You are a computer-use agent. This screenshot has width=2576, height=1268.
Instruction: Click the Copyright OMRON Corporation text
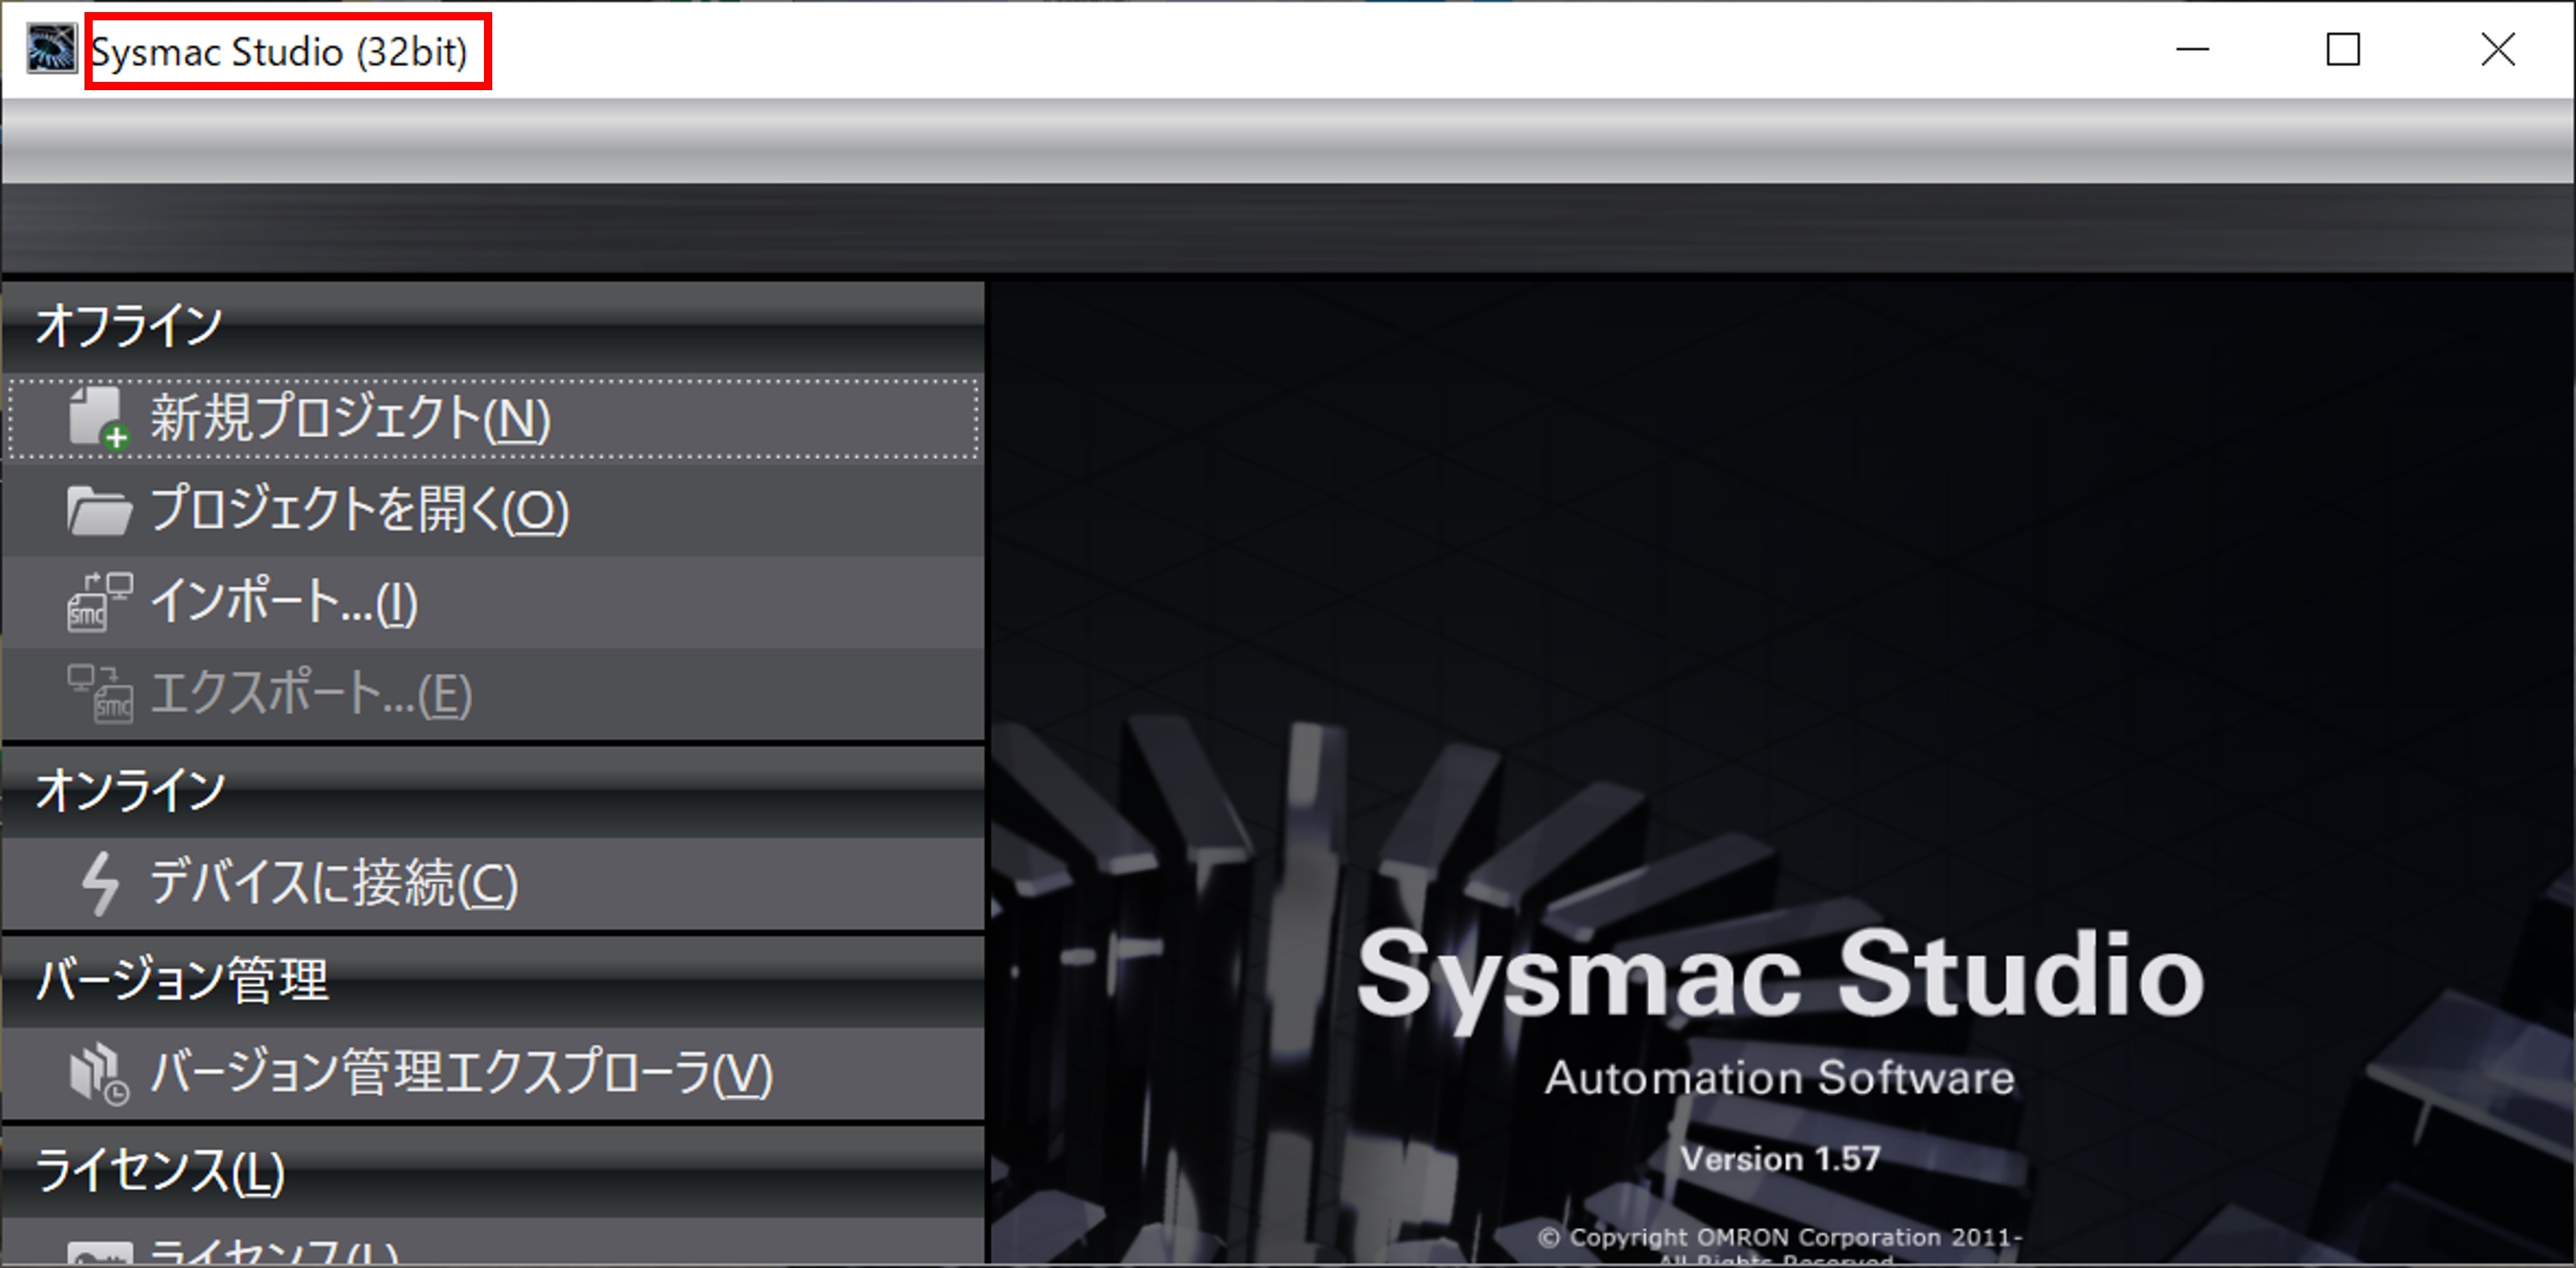coord(1780,1238)
